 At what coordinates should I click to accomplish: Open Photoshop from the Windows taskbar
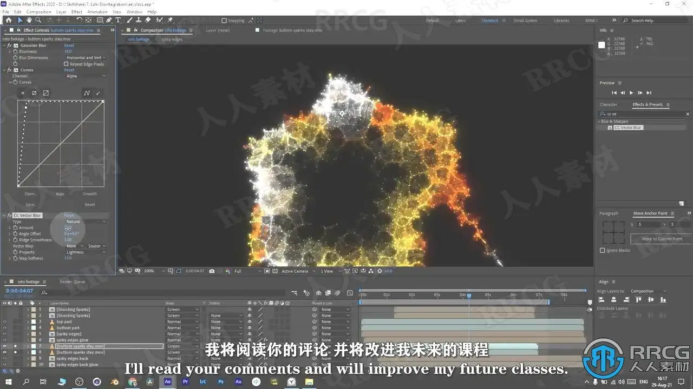[x=221, y=381]
